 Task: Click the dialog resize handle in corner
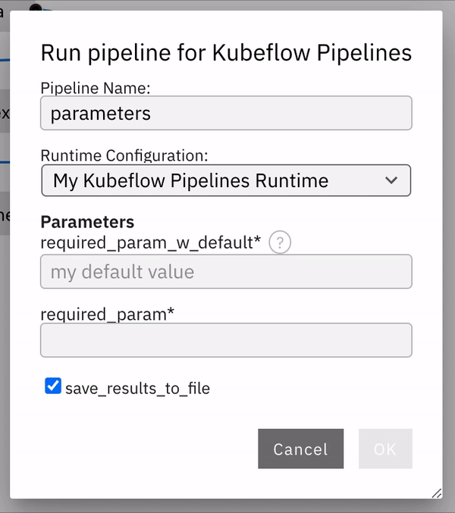point(437,493)
